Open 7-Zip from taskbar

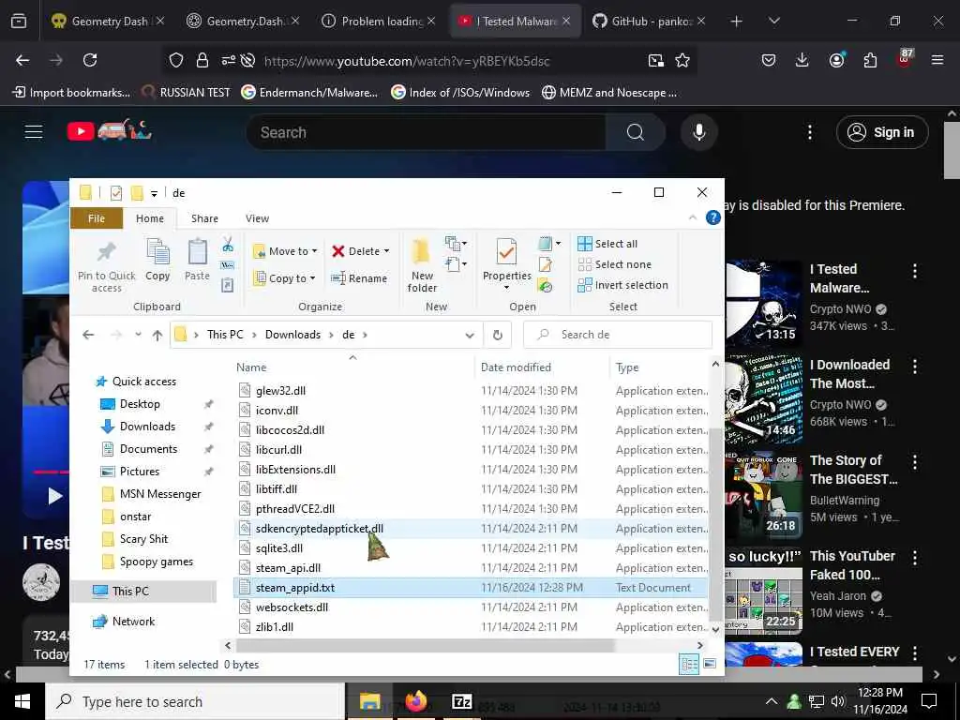(x=461, y=701)
